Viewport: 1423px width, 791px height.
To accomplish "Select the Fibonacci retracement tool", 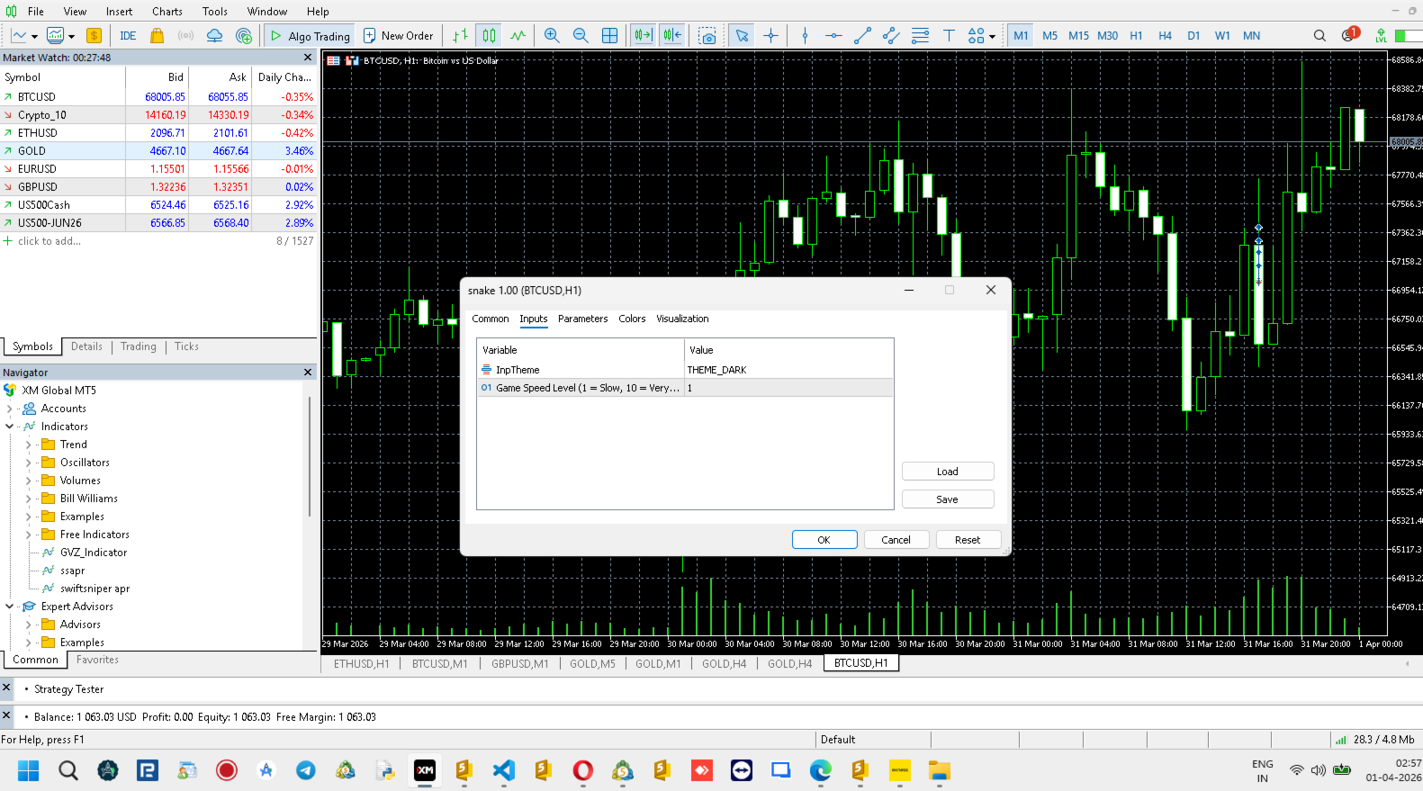I will point(920,36).
